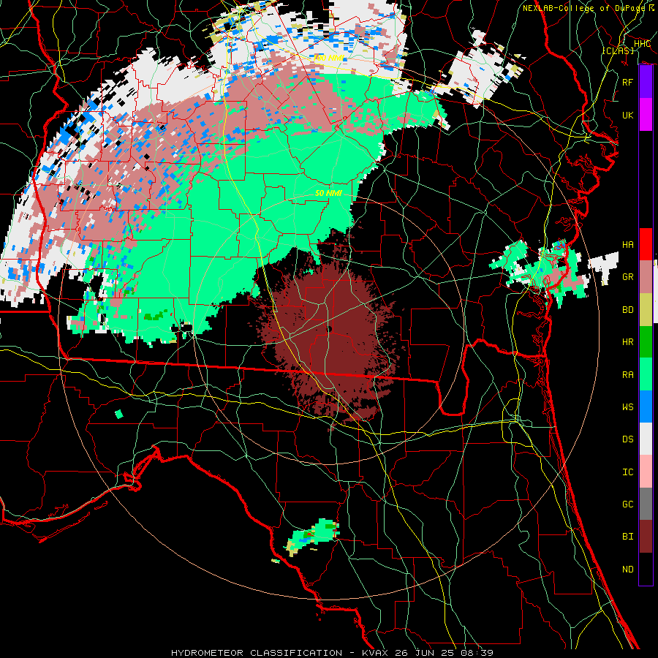
Task: Click the HR dark green legend swatch
Action: pos(646,341)
